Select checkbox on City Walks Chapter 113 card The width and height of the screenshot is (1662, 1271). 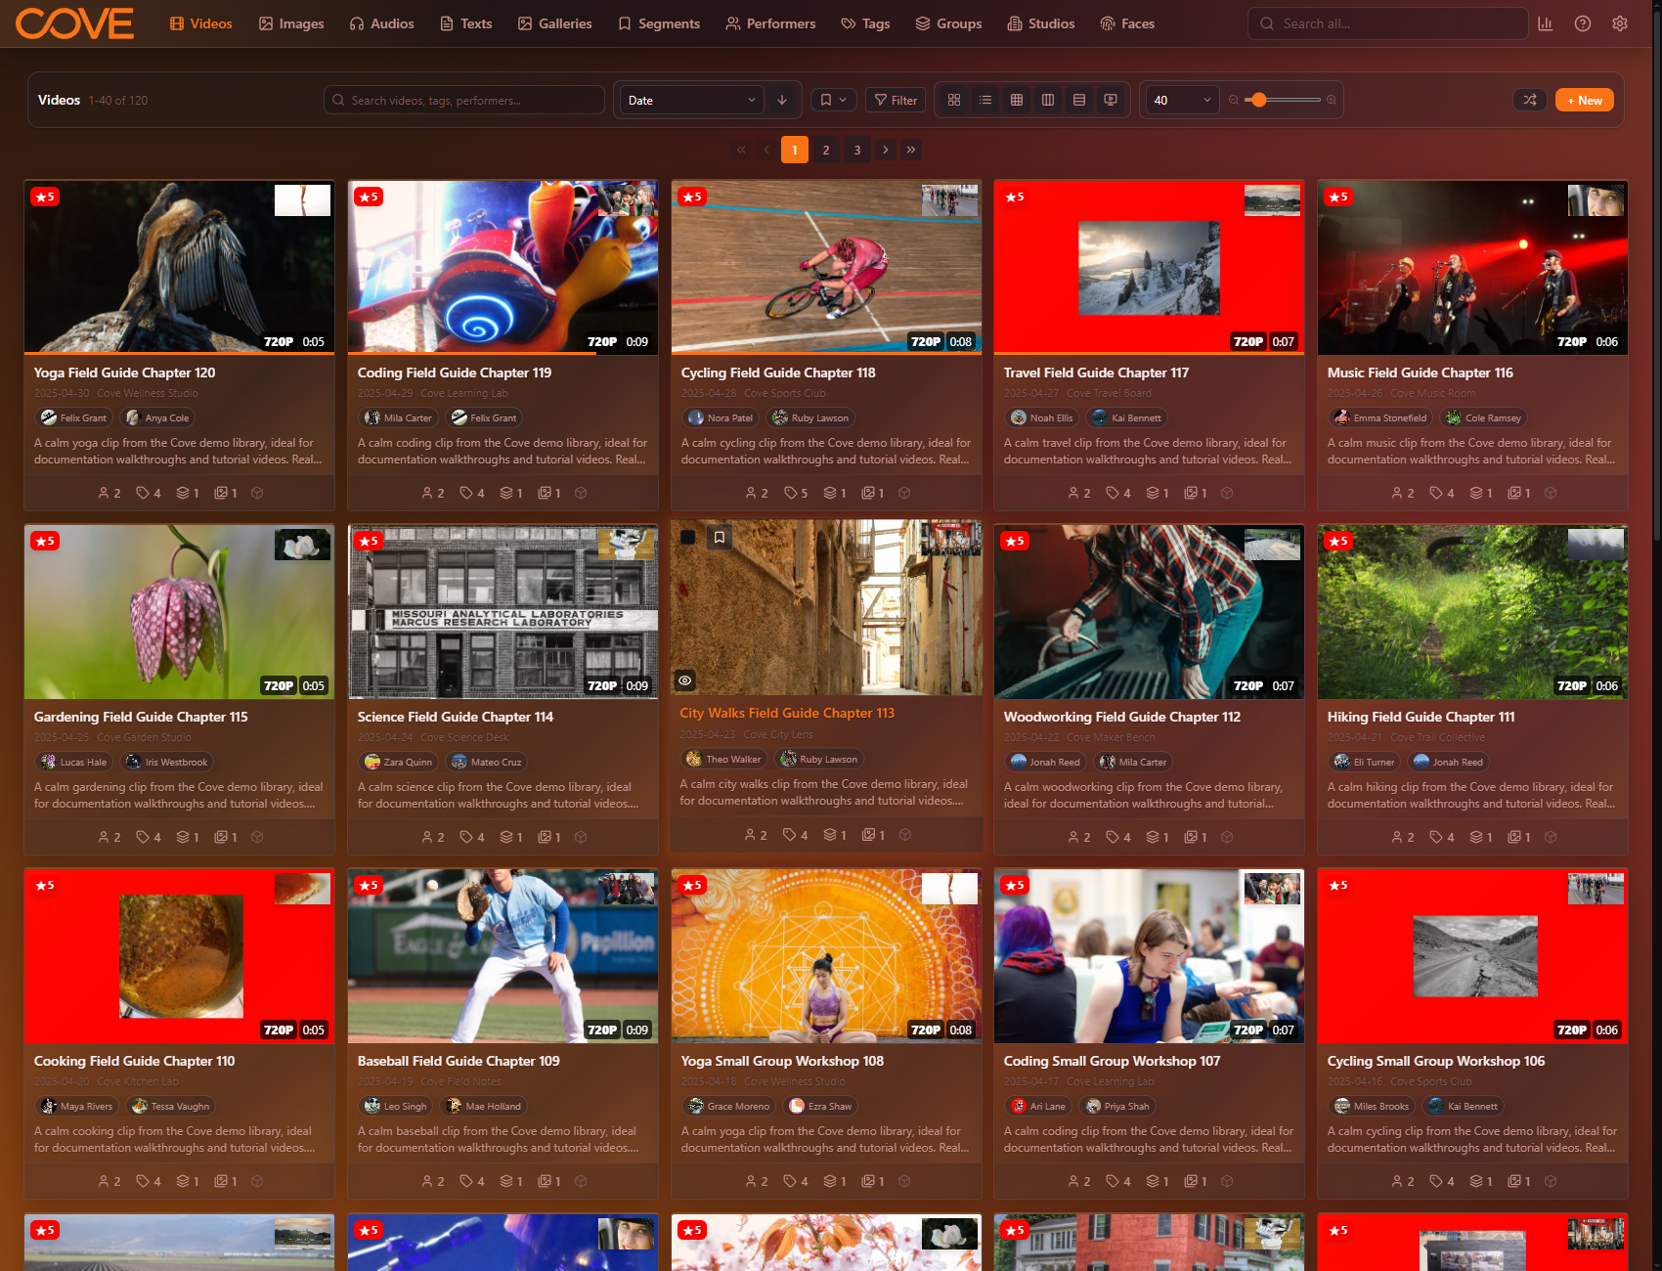click(x=687, y=537)
